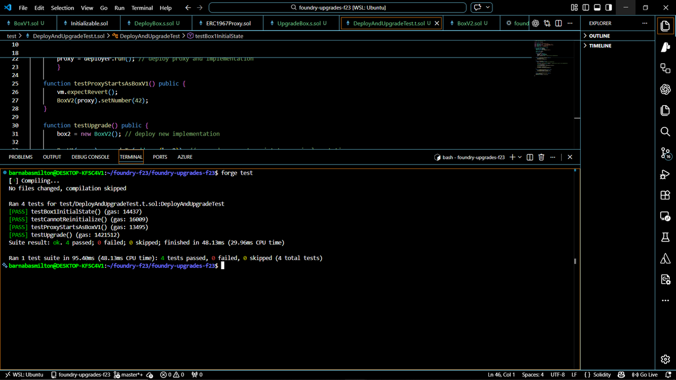Viewport: 676px width, 380px height.
Task: Open the Terminal menu in menu bar
Action: [x=142, y=8]
